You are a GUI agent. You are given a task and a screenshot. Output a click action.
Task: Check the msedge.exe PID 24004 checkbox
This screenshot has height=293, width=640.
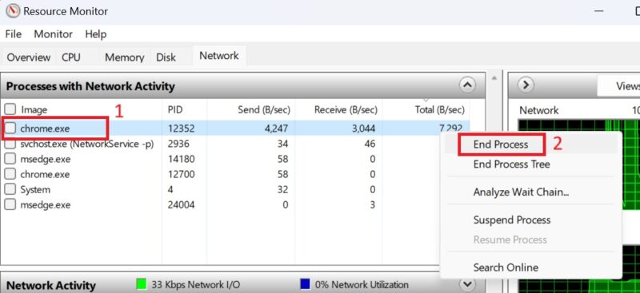(x=10, y=204)
